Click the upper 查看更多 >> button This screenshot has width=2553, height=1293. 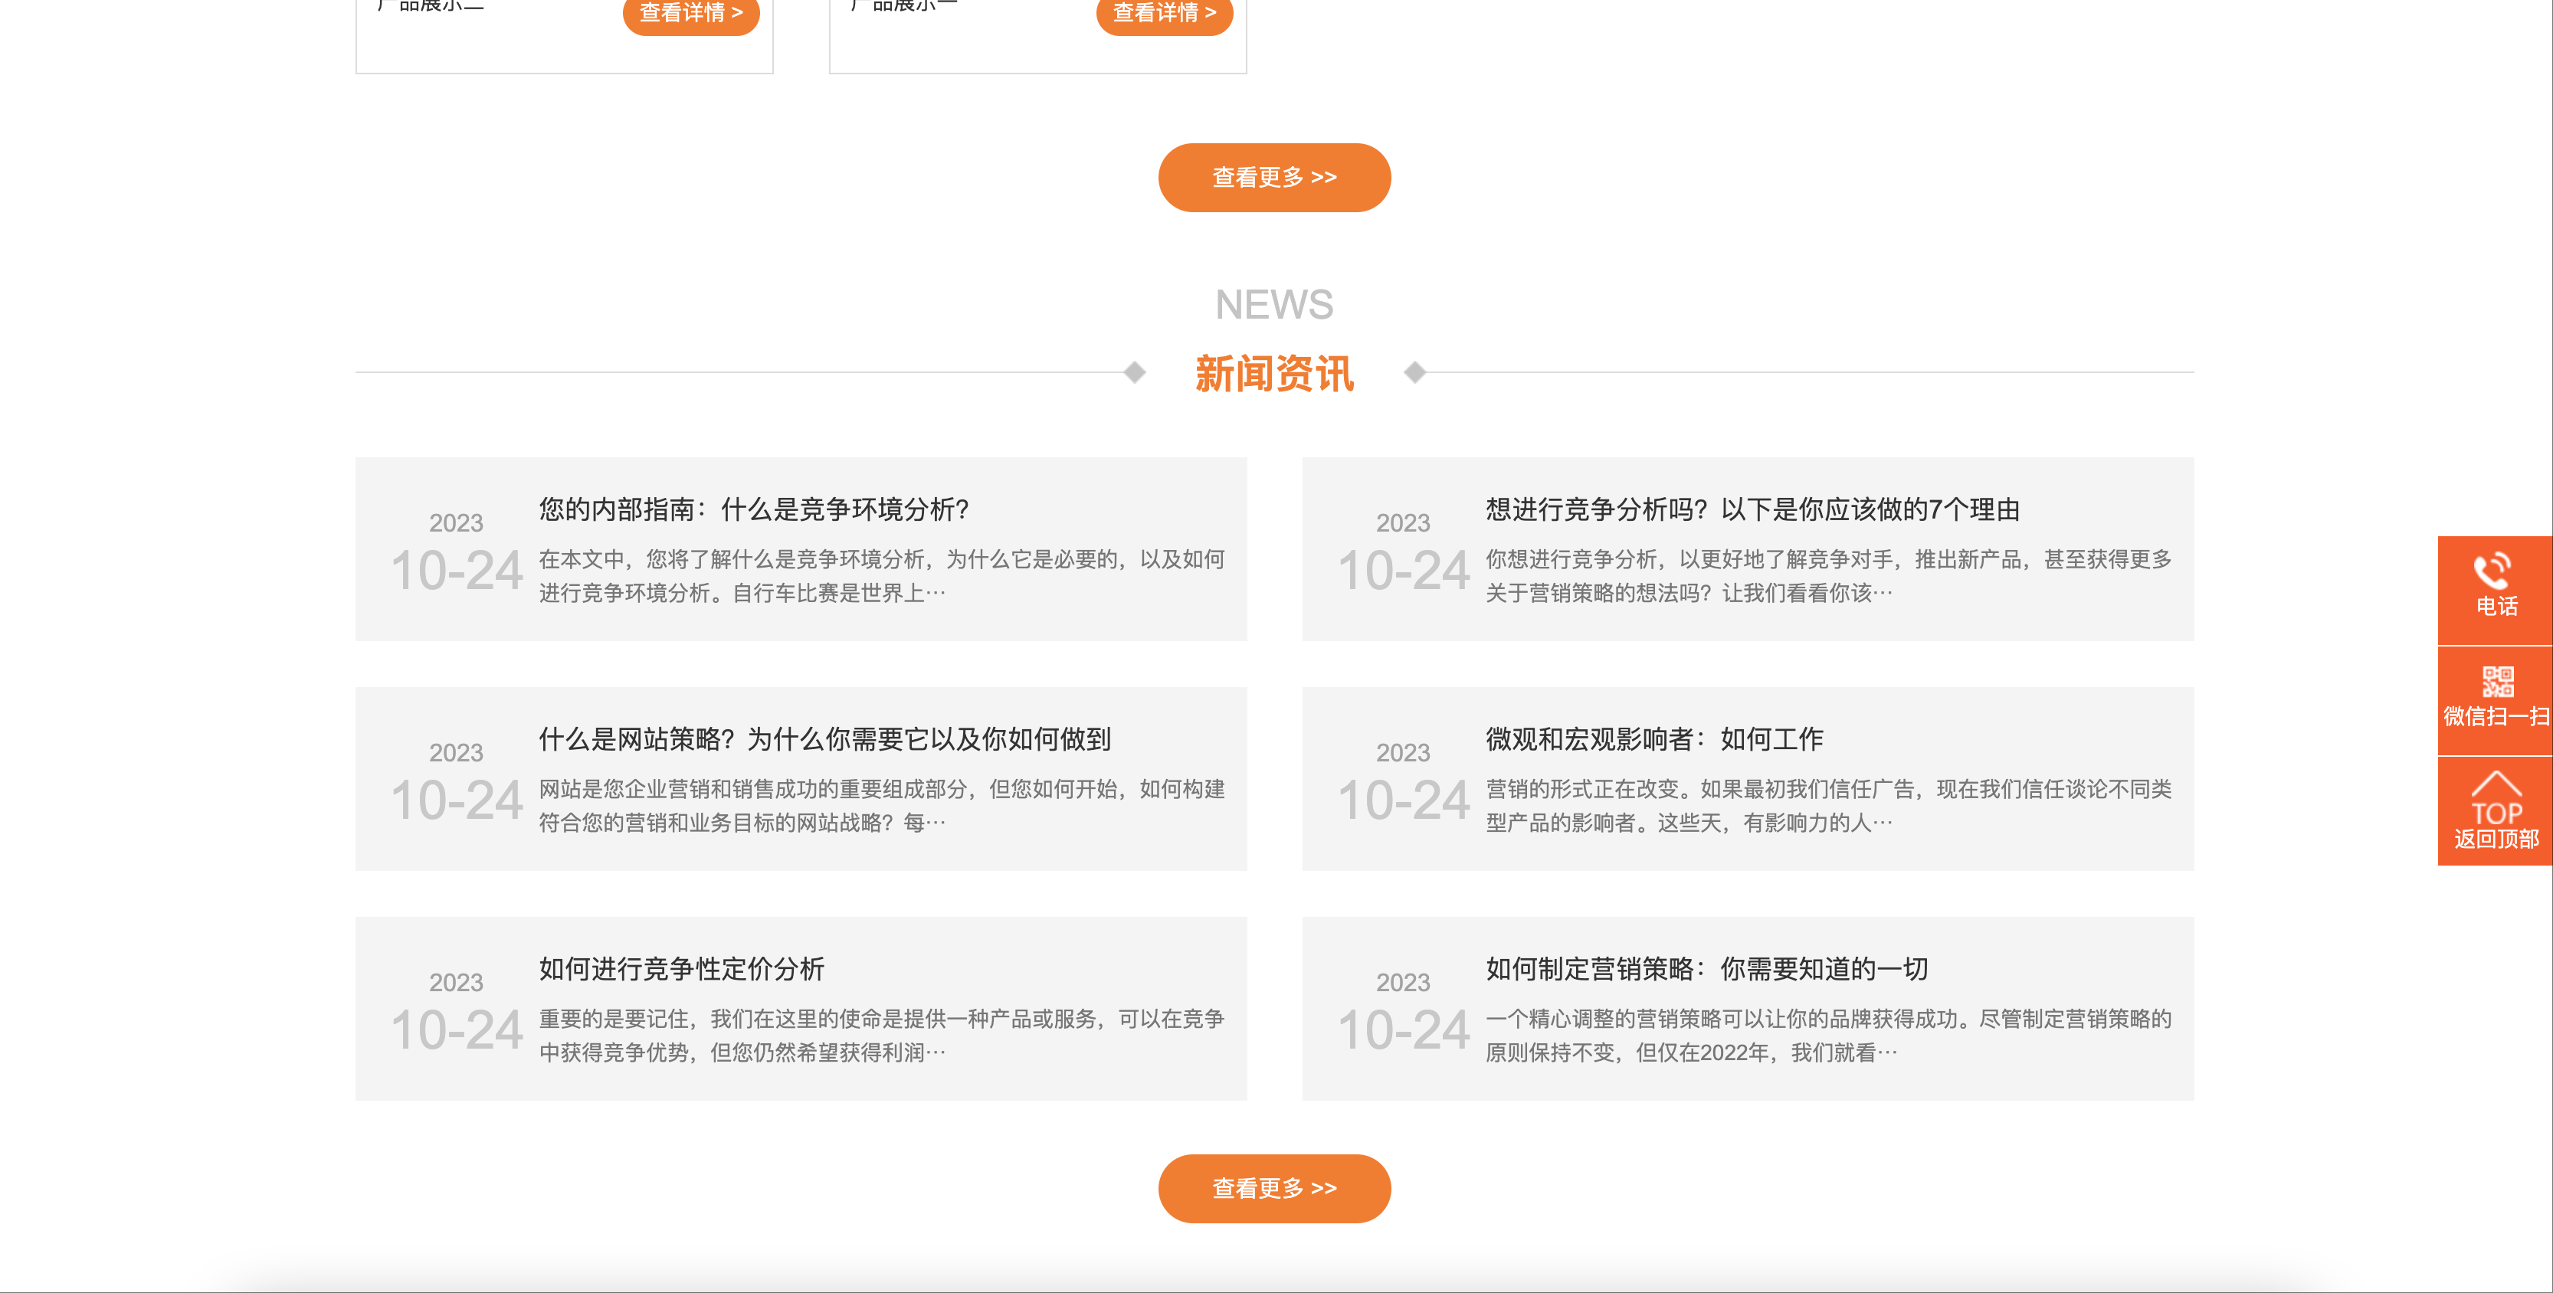(x=1274, y=178)
